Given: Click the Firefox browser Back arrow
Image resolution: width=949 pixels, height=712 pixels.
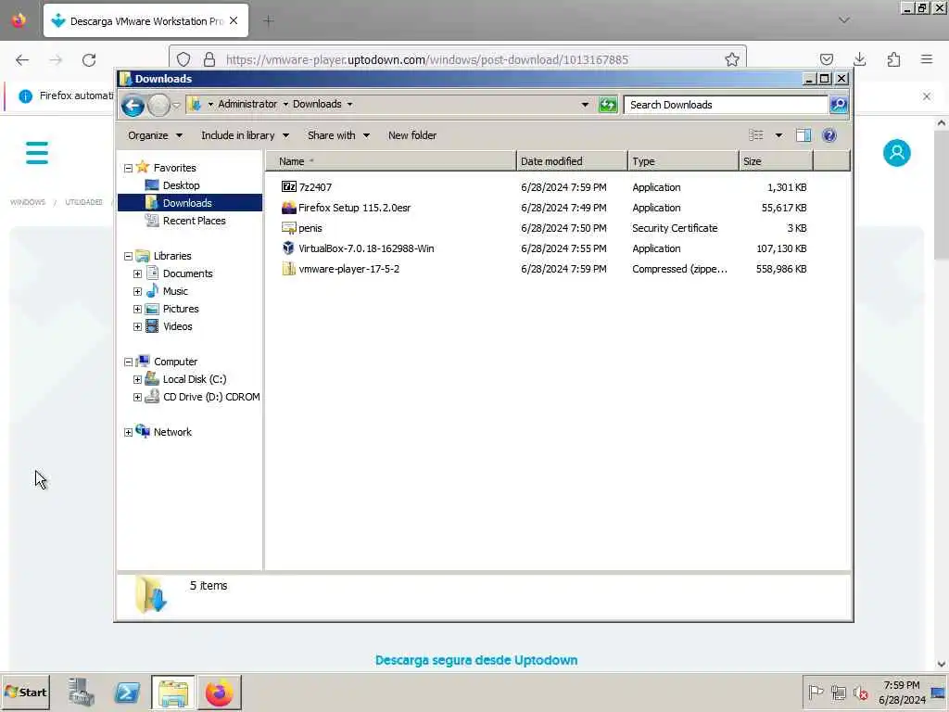Looking at the screenshot, I should pyautogui.click(x=22, y=60).
